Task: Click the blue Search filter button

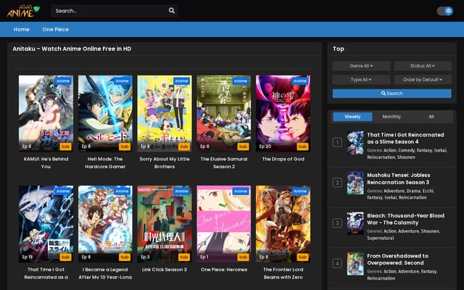Action: (391, 94)
